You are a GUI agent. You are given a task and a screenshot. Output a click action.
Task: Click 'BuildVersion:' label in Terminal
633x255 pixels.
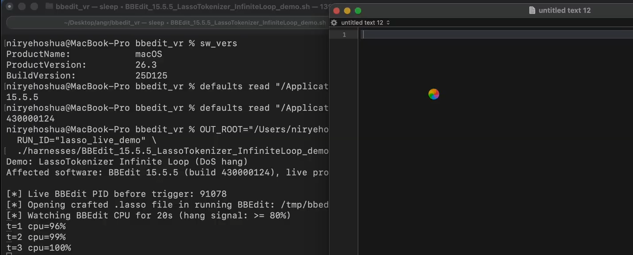(41, 76)
